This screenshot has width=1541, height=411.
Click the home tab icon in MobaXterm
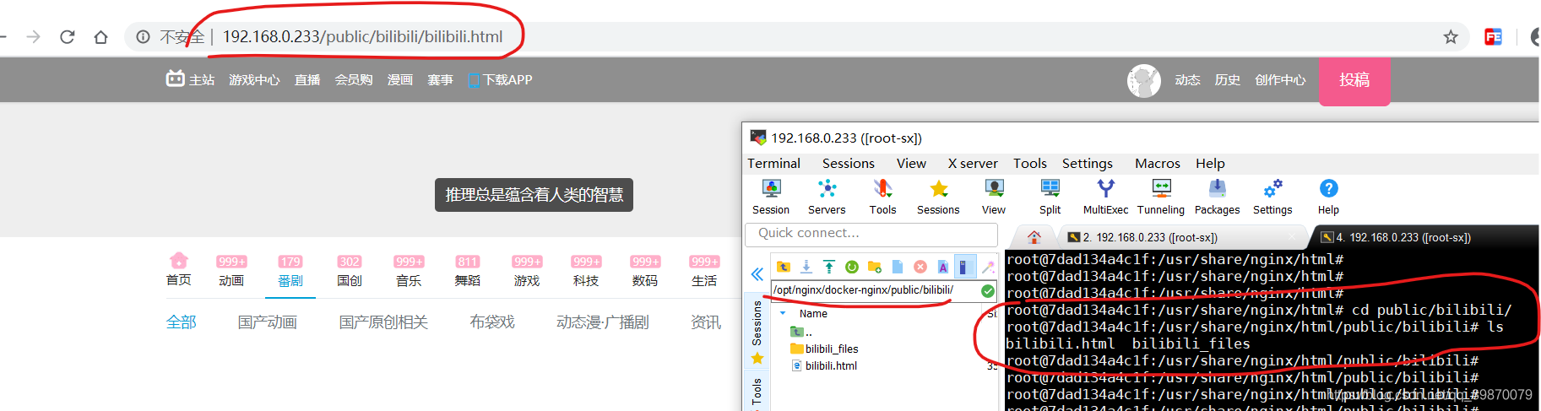pos(1034,237)
